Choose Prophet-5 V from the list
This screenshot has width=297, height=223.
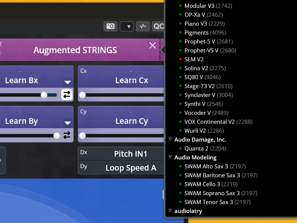[x=209, y=41]
